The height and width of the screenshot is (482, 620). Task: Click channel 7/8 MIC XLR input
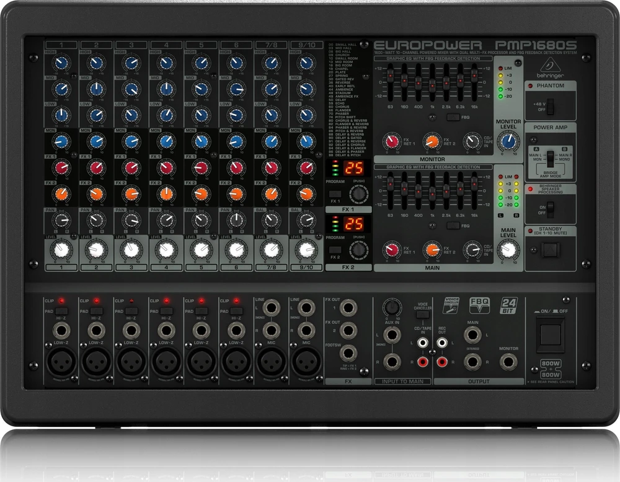272,362
